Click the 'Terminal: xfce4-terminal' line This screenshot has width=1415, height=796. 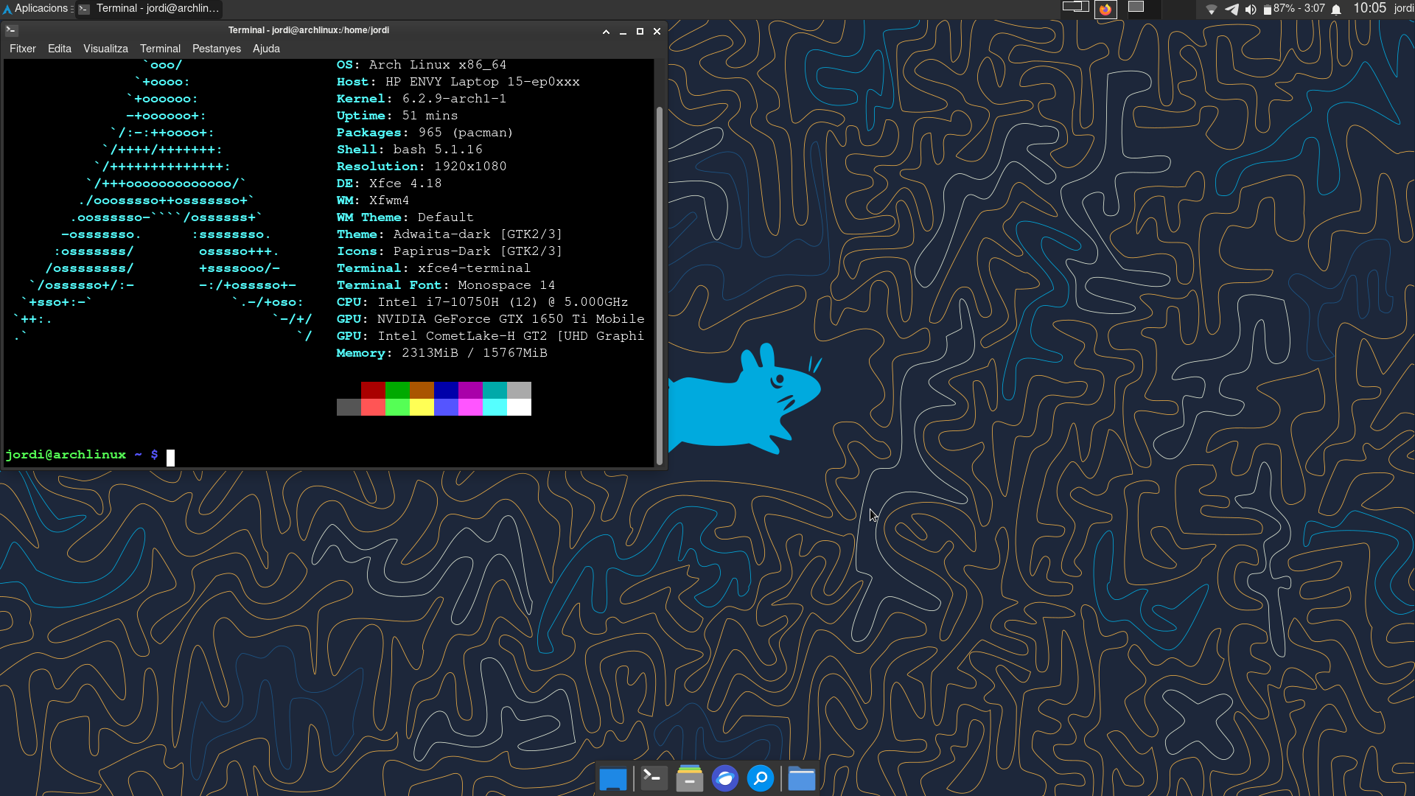433,268
